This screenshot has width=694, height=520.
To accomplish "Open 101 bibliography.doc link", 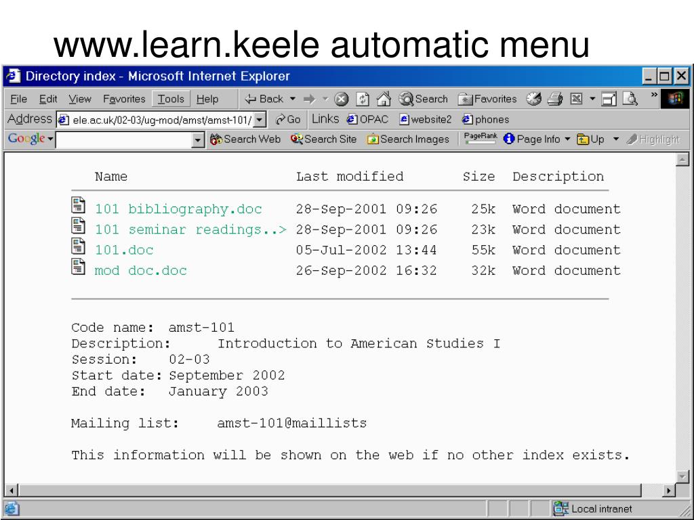I will click(x=178, y=209).
